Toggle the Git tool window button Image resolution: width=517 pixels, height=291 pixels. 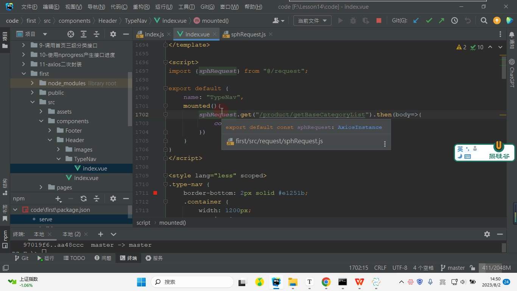click(21, 258)
